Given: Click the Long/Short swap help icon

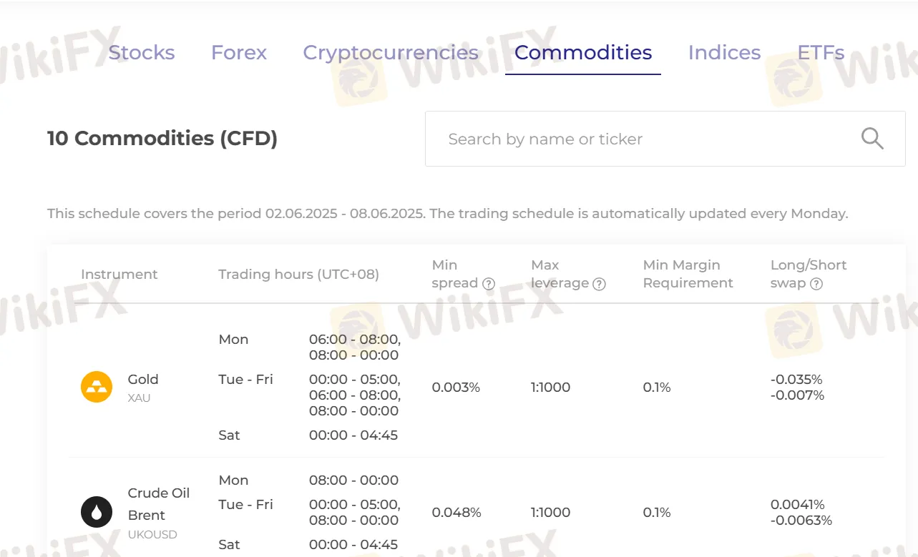Looking at the screenshot, I should coord(816,284).
